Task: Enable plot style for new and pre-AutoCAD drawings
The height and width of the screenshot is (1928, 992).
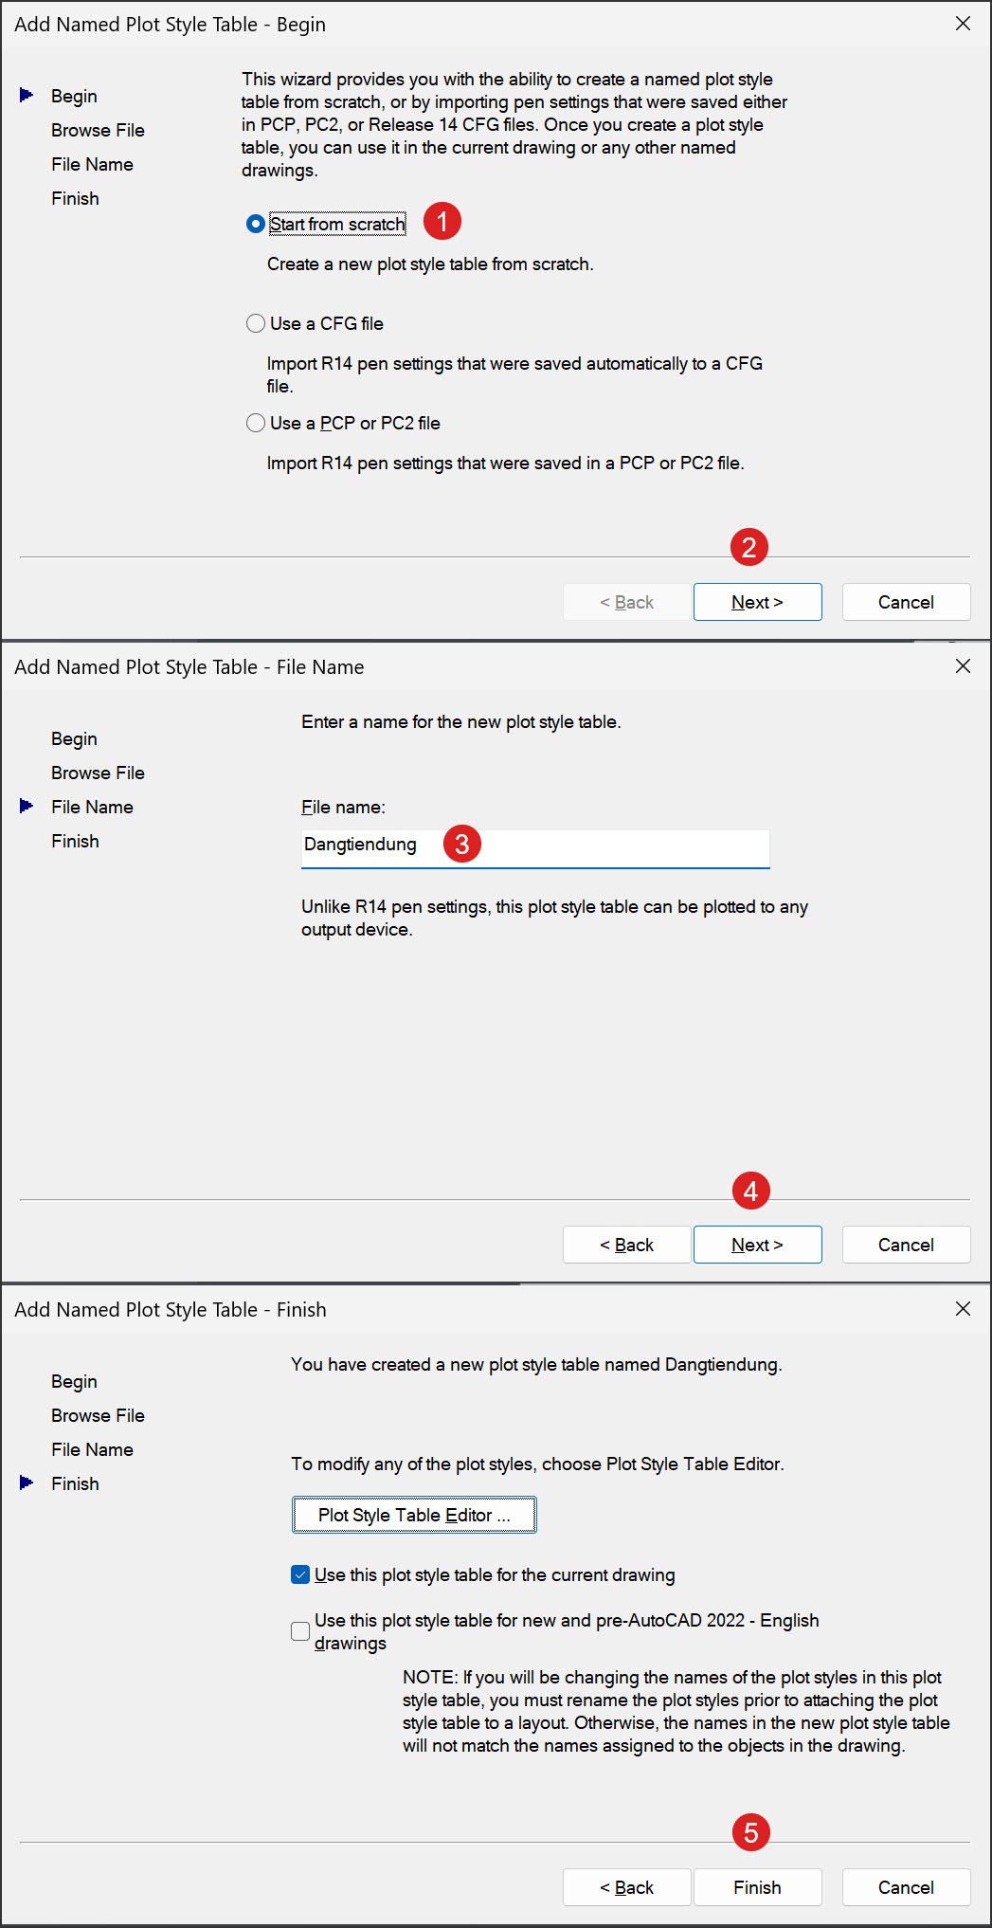Action: point(300,1631)
